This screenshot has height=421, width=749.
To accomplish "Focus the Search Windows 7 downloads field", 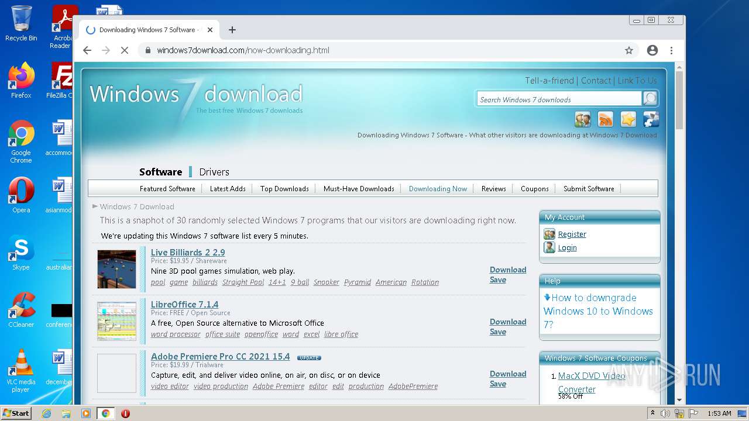I will coord(559,99).
